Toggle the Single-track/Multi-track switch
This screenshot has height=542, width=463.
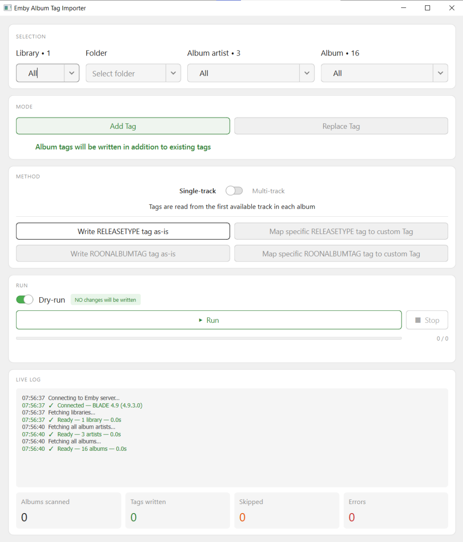tap(234, 191)
